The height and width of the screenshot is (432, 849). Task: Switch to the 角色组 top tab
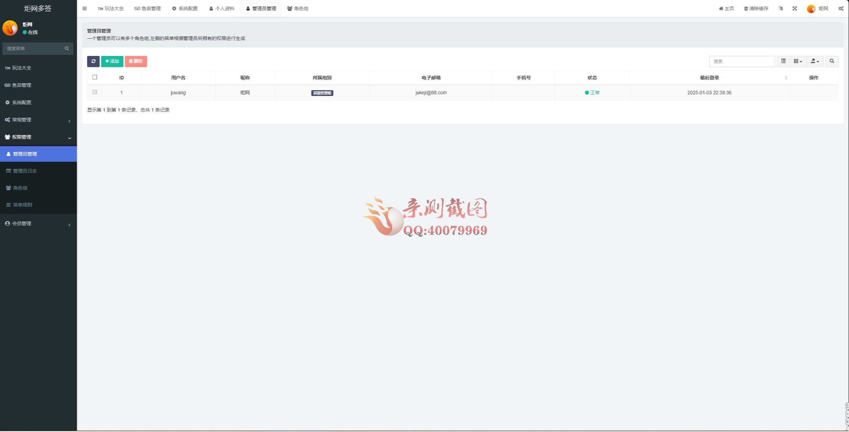298,8
